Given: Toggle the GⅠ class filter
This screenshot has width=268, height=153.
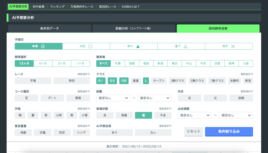Looking at the screenshot, I should [x=101, y=81].
